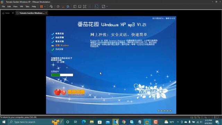Click the VMware message log icon
Screen dimensions: 222x125
pyautogui.click(x=217, y=117)
